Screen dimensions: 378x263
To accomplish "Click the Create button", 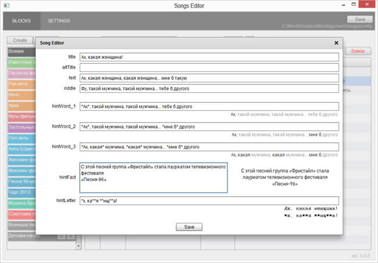I will [x=20, y=40].
